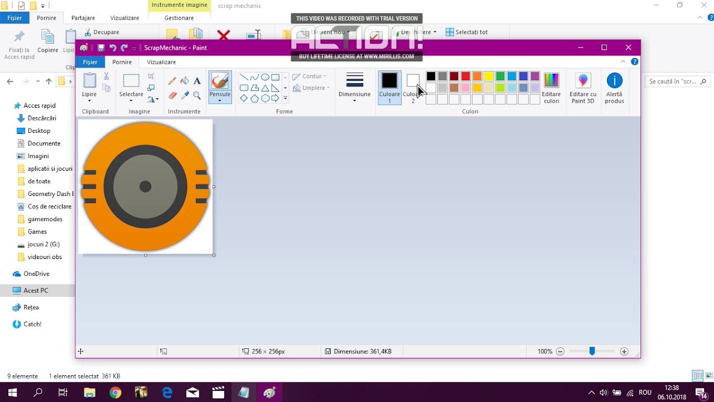This screenshot has width=714, height=402.
Task: Click the Alertă produs button
Action: tap(614, 88)
